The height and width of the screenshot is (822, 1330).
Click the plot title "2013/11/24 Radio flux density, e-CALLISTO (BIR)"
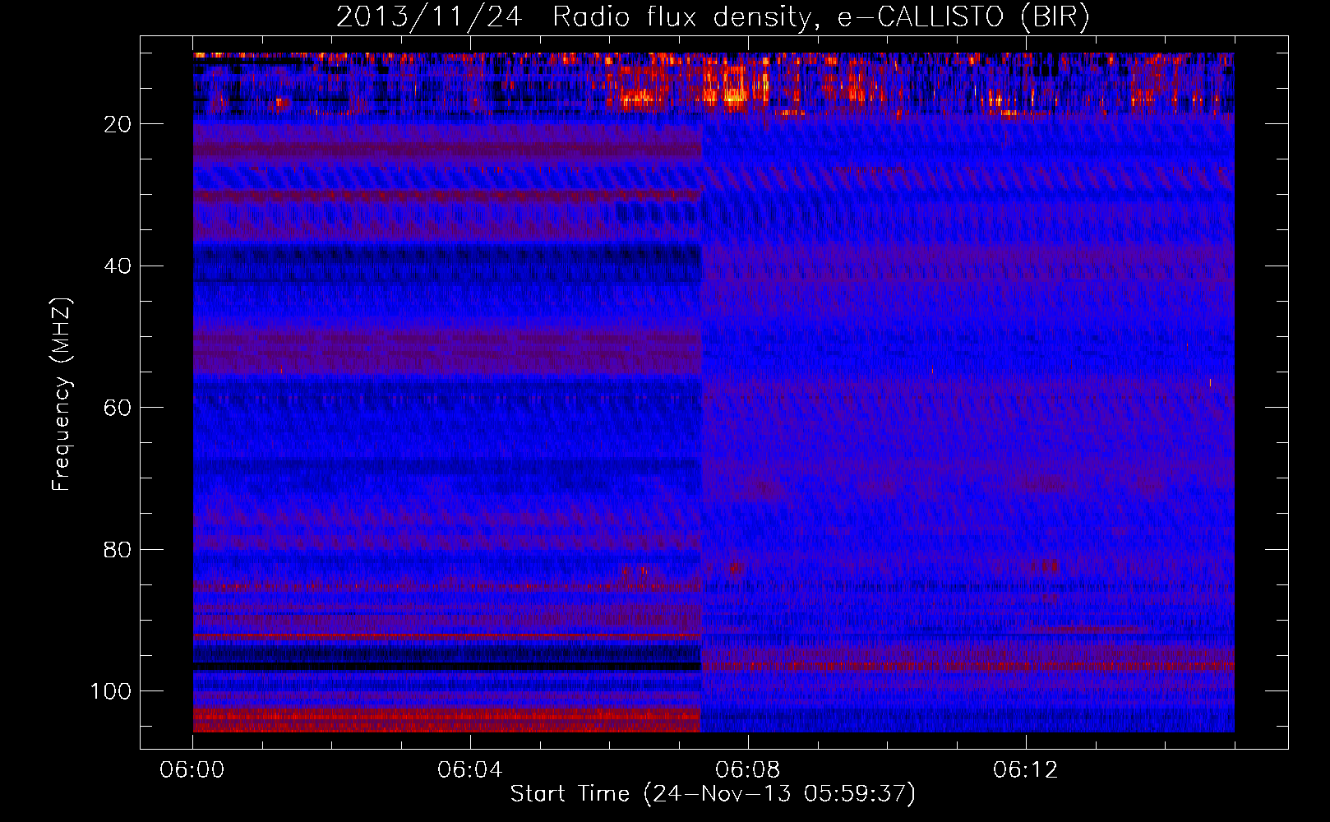(713, 16)
